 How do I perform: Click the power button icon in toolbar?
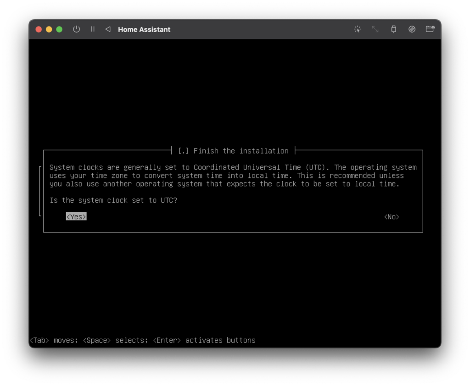coord(77,29)
